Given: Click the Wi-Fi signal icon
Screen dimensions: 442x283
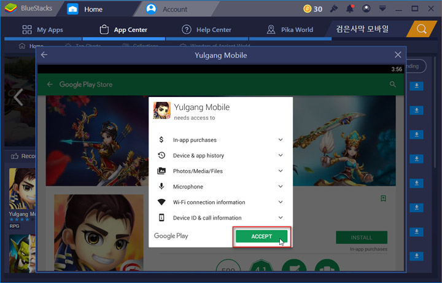Looking at the screenshot, I should tap(161, 202).
